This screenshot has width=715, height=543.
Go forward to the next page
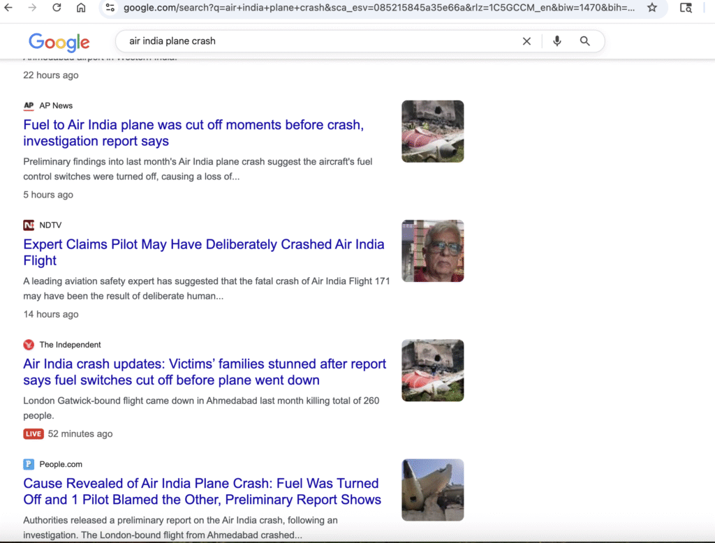[32, 7]
